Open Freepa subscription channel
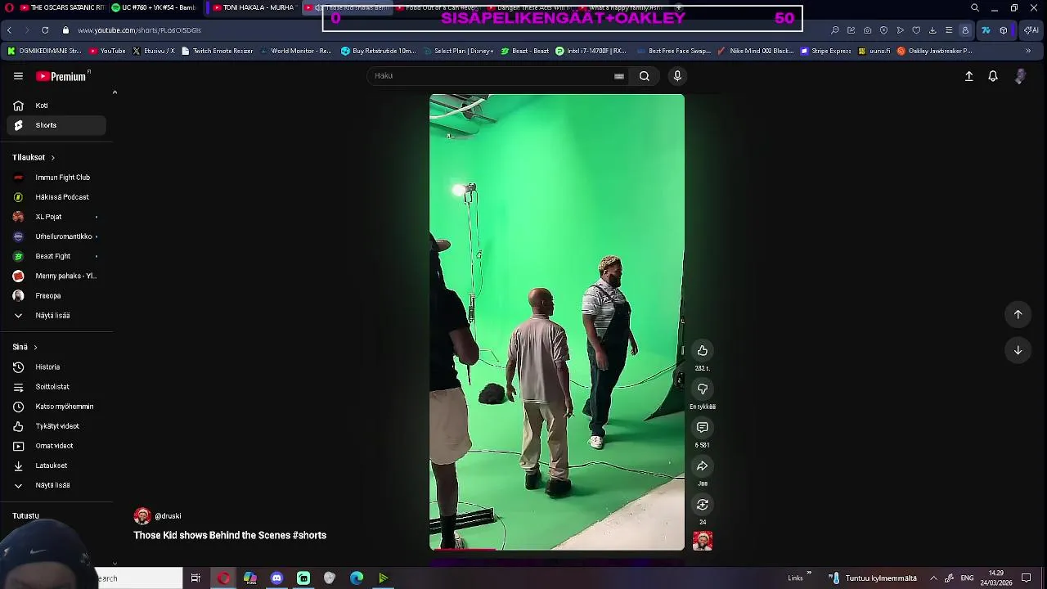 [56, 296]
